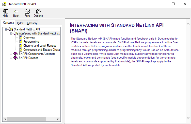Expand the SNAPI: Devices tree node
The width and height of the screenshot is (191, 124).
coord(11,58)
